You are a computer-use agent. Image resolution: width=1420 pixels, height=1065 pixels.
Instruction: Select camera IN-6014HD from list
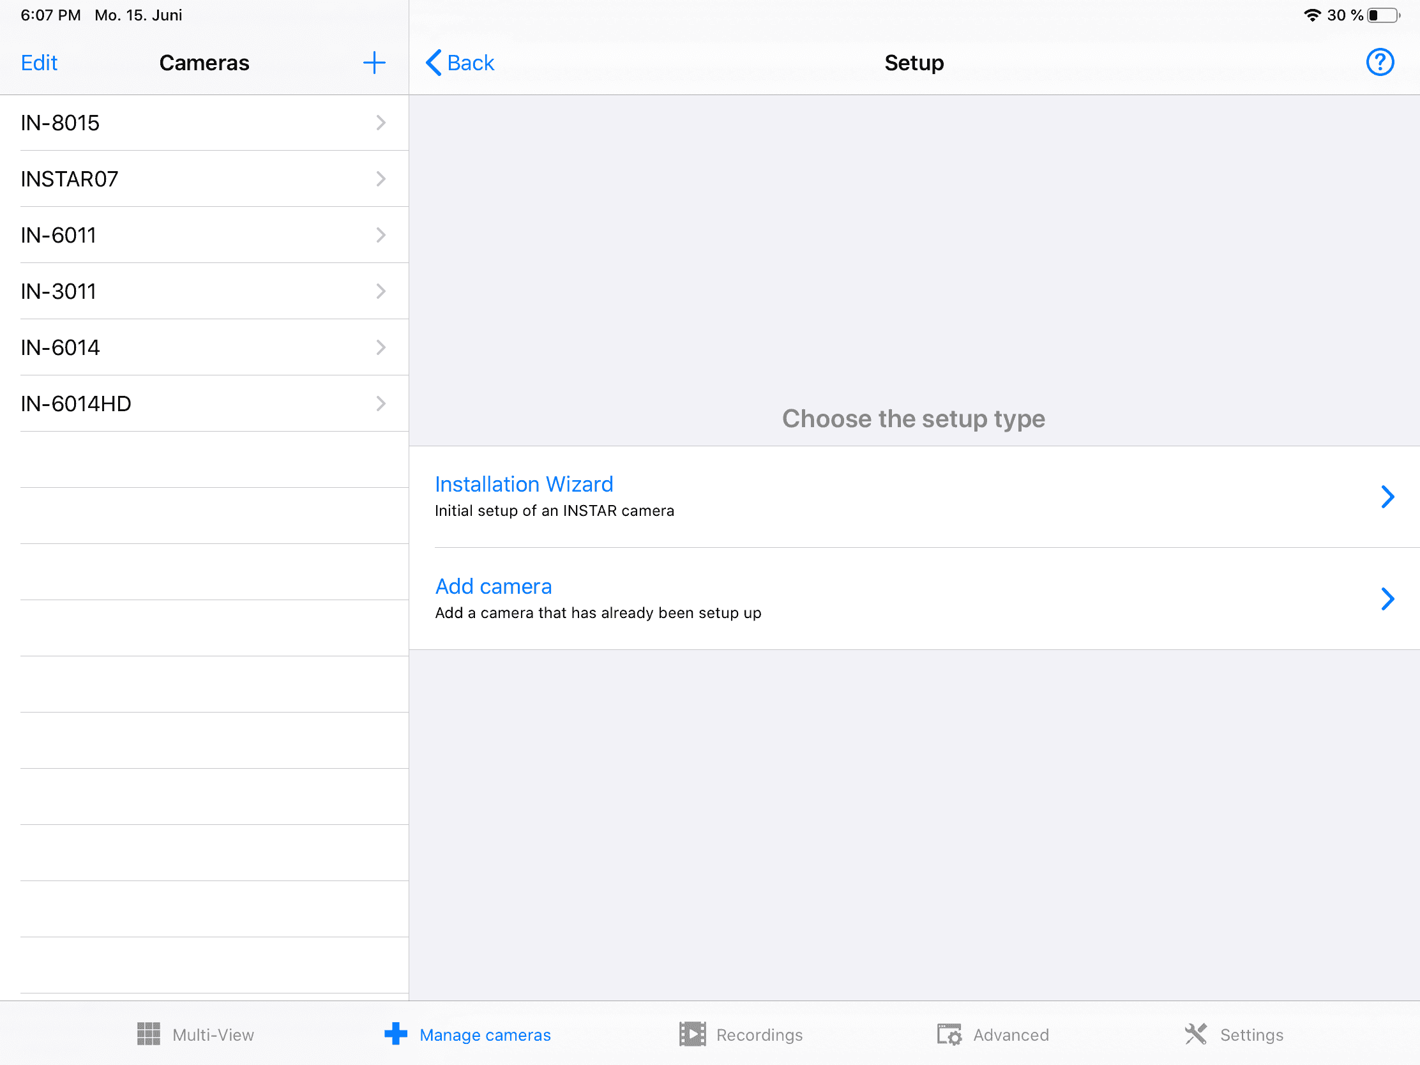(76, 404)
